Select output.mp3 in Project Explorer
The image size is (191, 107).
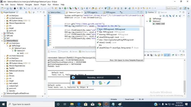coord(13,86)
